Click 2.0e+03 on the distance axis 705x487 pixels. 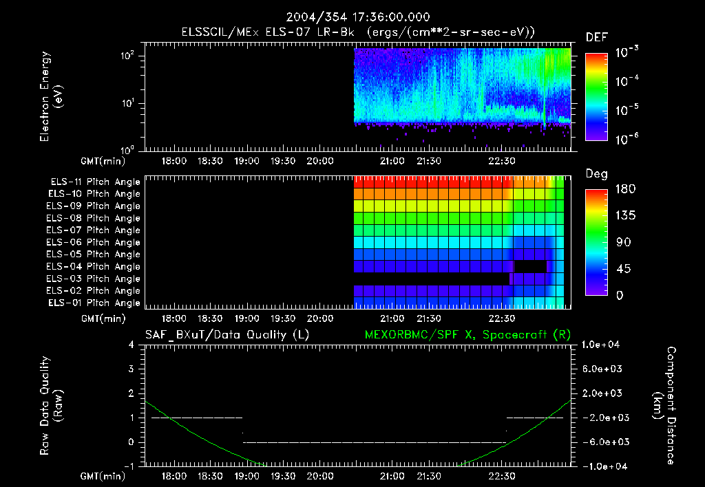pyautogui.click(x=602, y=393)
